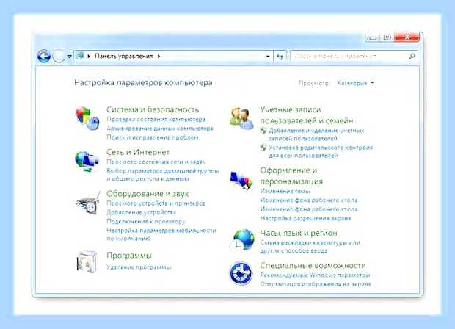Screen dimensions: 455x329
Task: Click the Forward navigation round button
Action: coord(59,56)
